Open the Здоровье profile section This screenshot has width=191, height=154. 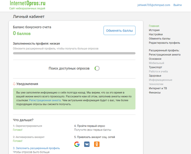(x=155, y=76)
